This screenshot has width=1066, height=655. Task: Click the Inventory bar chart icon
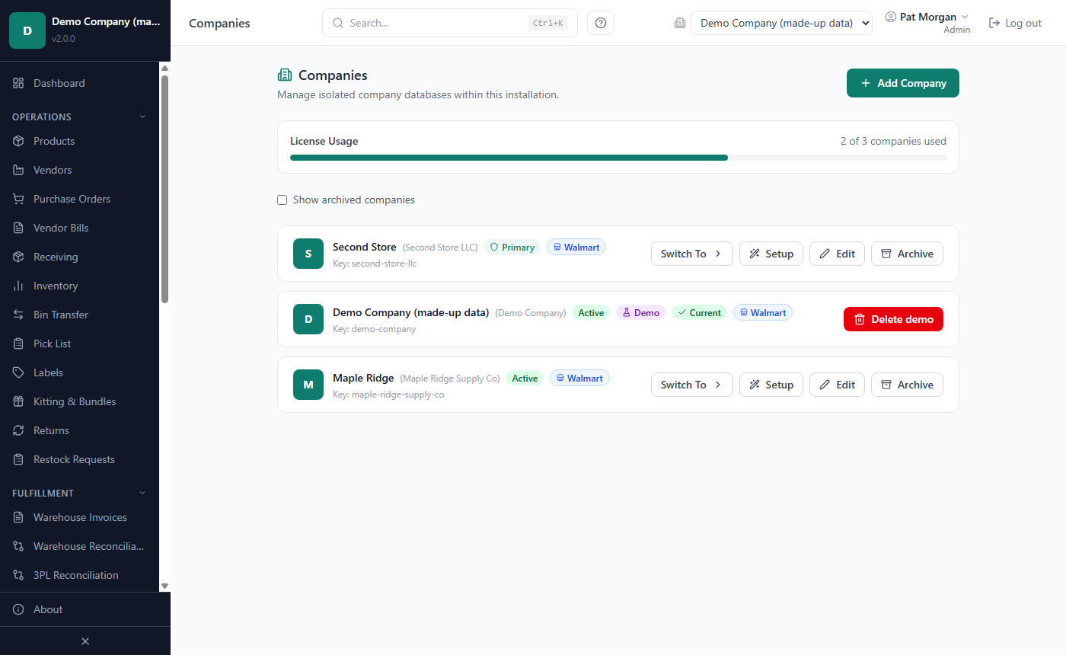(x=18, y=286)
